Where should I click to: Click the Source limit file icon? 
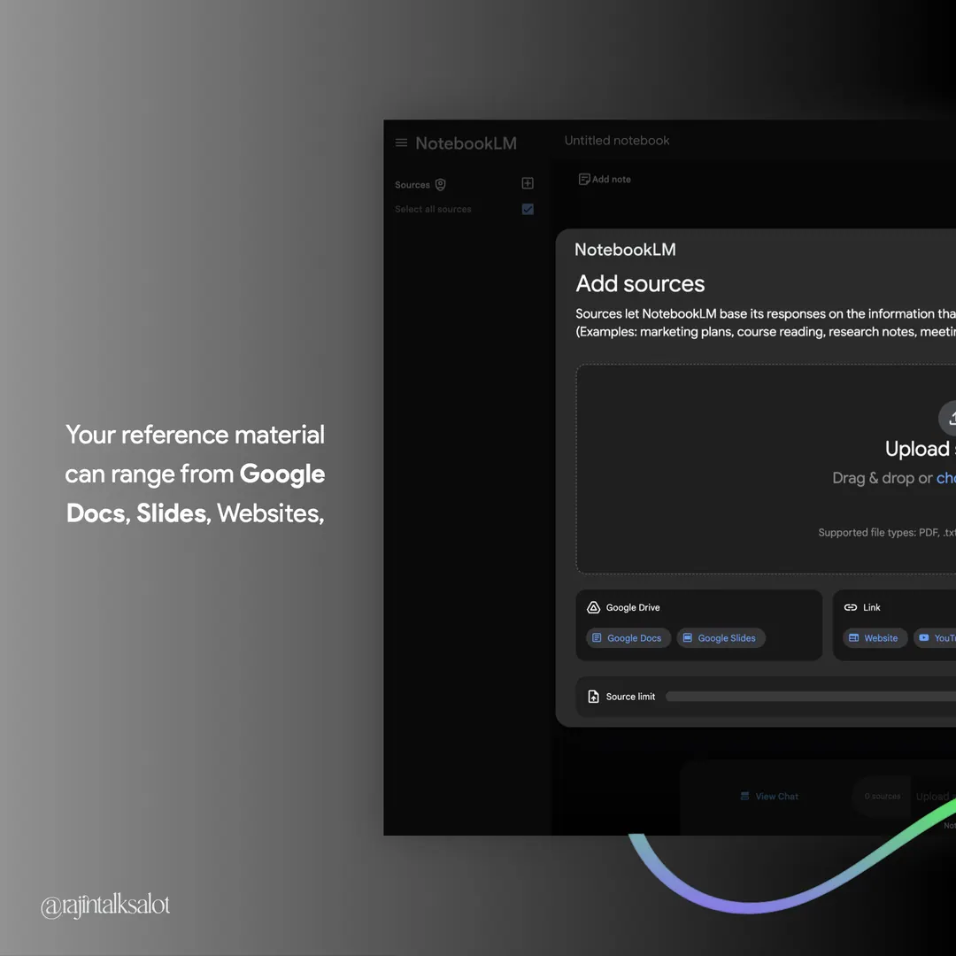pyautogui.click(x=593, y=697)
